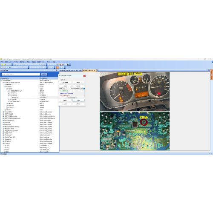Open the Help menu
The width and height of the screenshot is (213, 213).
(53, 62)
